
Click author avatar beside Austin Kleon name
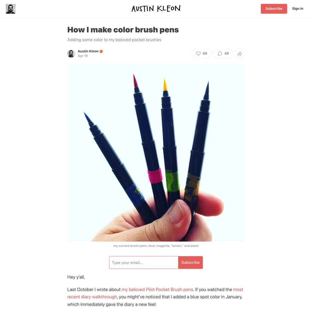[x=71, y=54]
